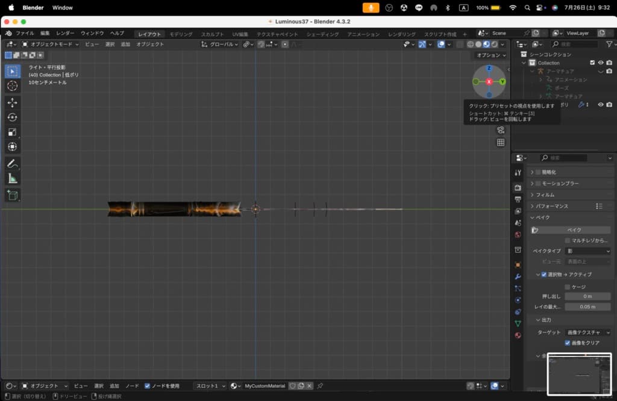
Task: Select the Rotate tool in the toolbar
Action: click(13, 117)
